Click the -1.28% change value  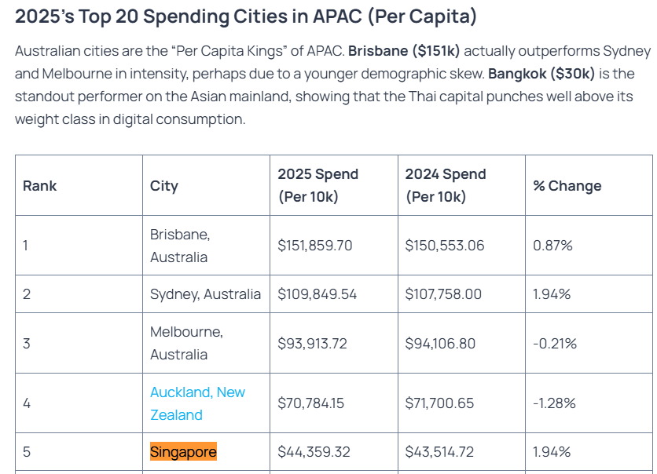(x=554, y=403)
